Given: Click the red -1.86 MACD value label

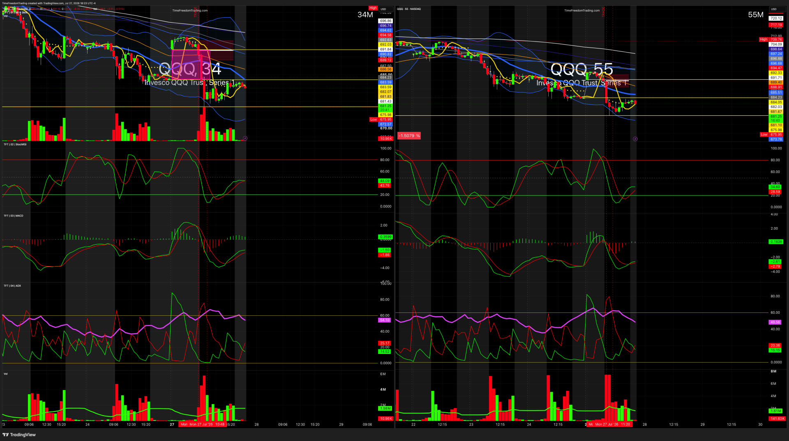Looking at the screenshot, I should tap(385, 255).
